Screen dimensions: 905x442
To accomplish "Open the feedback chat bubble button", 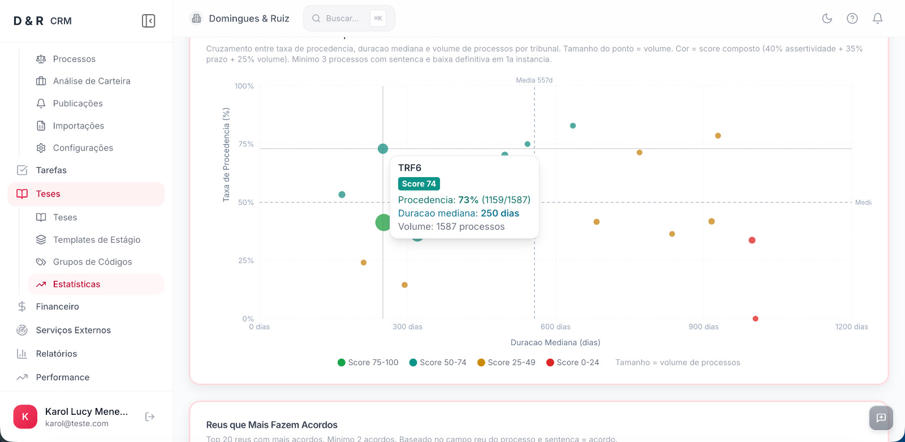I will coord(881,418).
